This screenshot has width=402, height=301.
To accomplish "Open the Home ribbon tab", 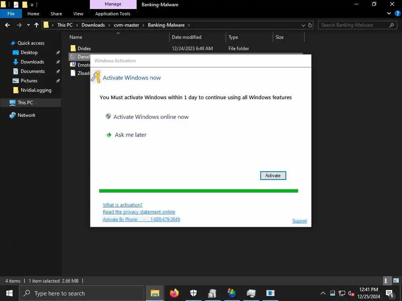I will 33,14.
